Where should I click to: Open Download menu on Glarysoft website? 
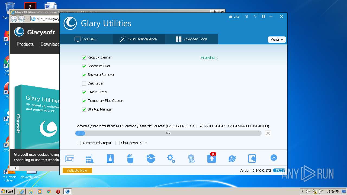[x=50, y=44]
